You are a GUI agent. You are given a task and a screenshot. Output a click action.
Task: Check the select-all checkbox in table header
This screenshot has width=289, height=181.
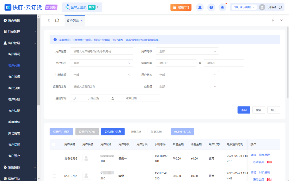[53, 144]
